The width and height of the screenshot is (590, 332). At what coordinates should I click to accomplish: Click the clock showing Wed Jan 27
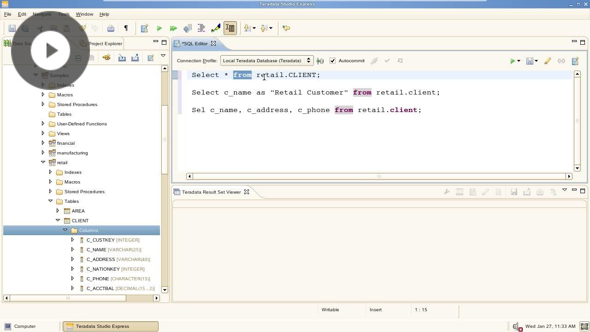550,326
